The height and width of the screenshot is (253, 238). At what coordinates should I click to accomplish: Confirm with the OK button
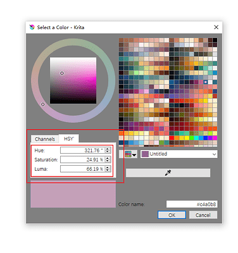click(x=172, y=215)
